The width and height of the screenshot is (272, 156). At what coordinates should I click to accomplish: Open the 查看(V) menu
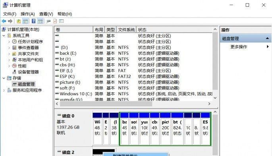click(46, 14)
